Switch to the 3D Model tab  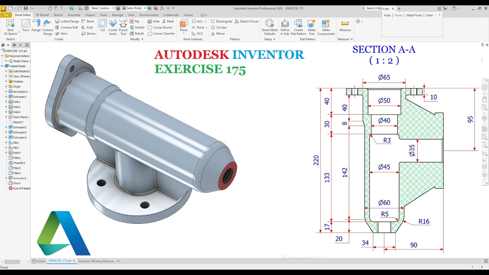42,15
